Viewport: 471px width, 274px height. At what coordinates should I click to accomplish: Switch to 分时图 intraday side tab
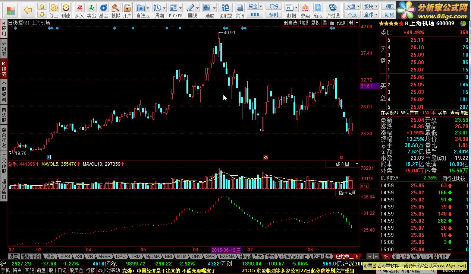(4, 49)
